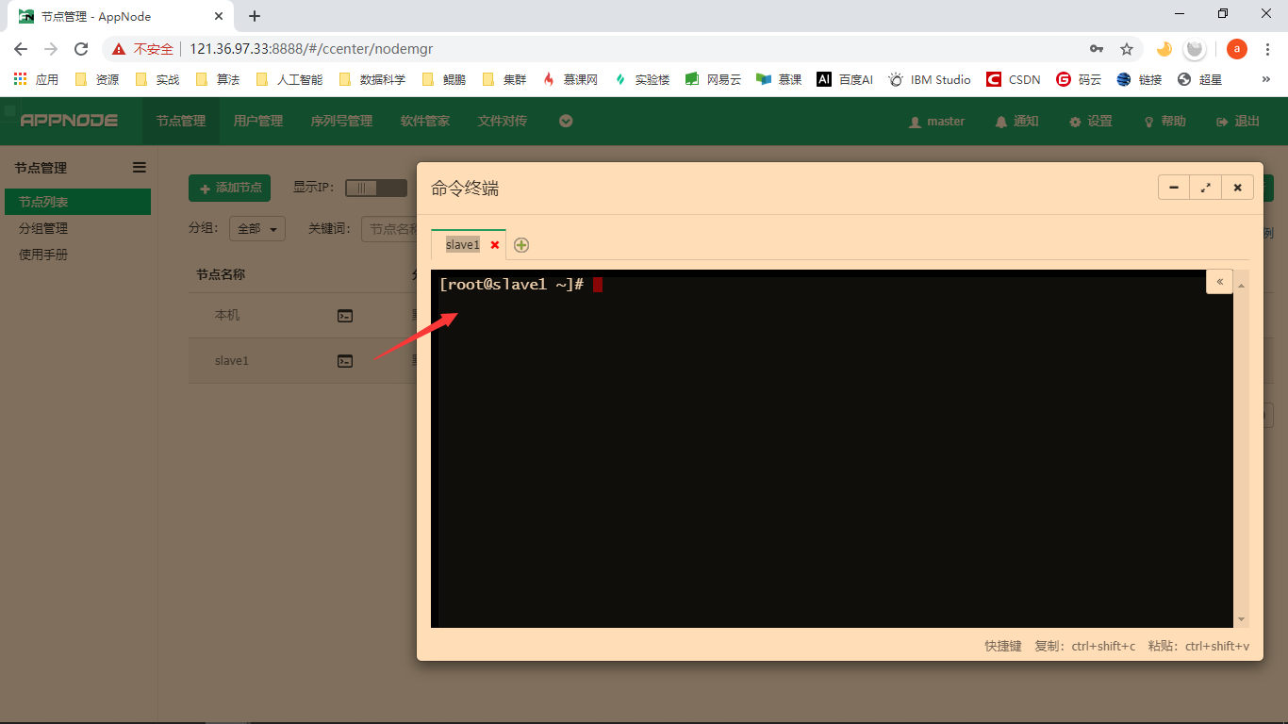Click the 添加节点 button
Screen dimensions: 1288x724
click(229, 188)
